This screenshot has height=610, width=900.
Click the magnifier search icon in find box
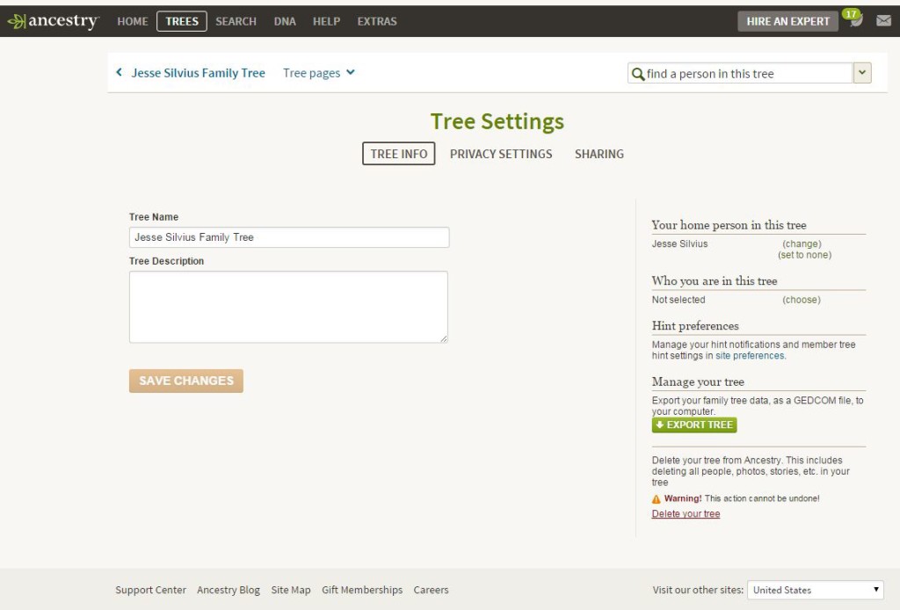coord(638,74)
